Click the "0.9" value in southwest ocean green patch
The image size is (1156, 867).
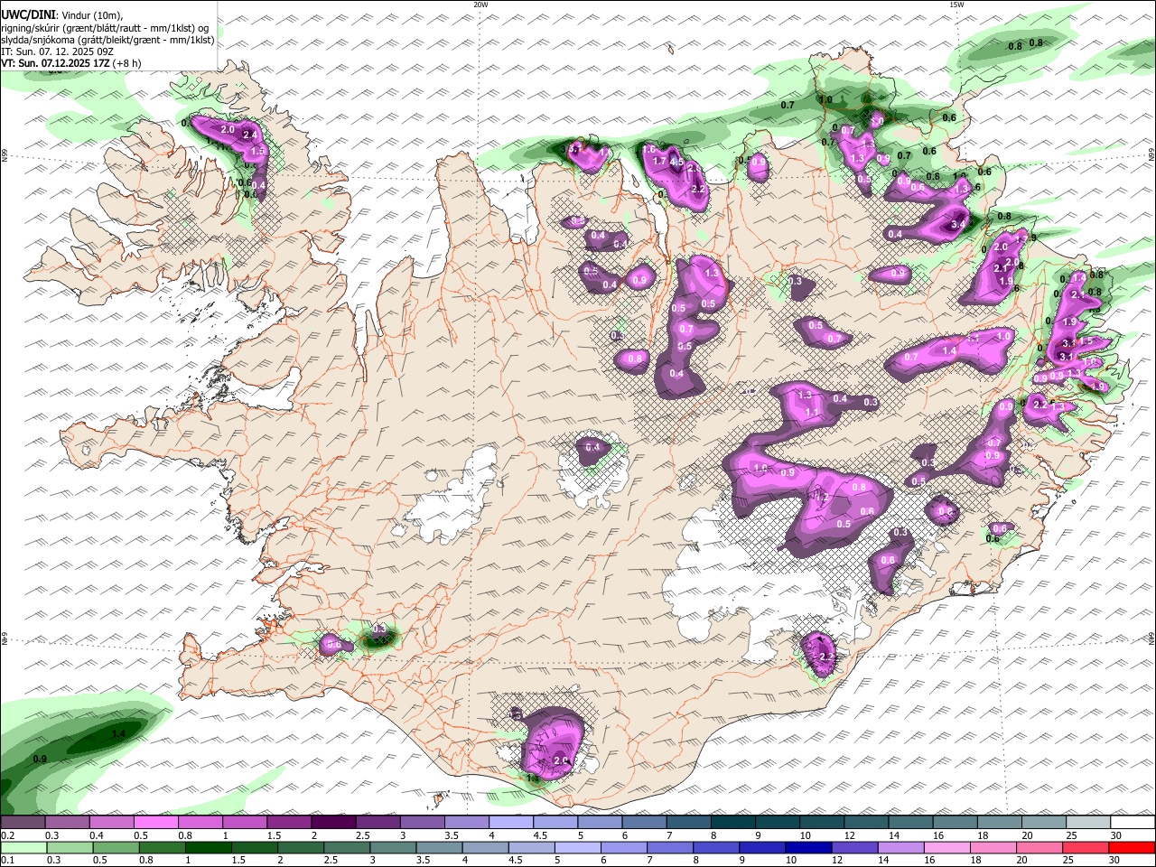pyautogui.click(x=40, y=759)
